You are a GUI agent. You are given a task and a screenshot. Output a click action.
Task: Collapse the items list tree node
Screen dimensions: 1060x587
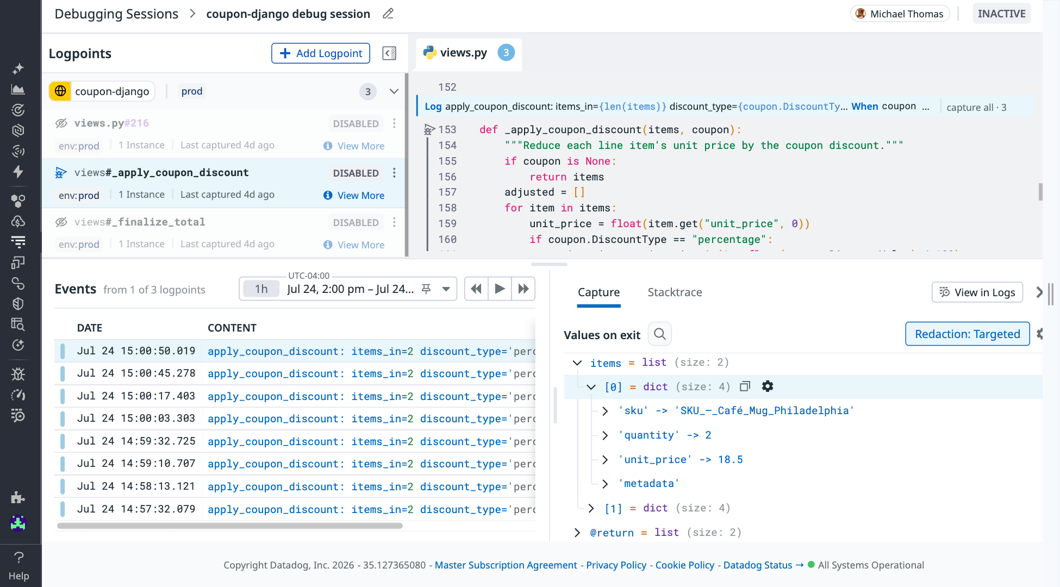577,363
